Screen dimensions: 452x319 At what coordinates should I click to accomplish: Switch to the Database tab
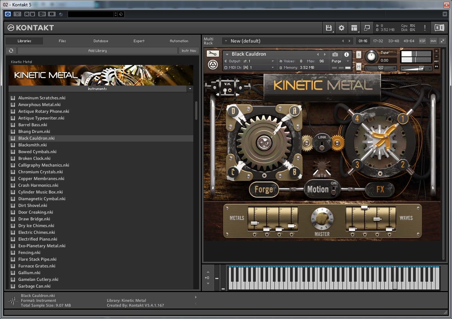point(101,41)
